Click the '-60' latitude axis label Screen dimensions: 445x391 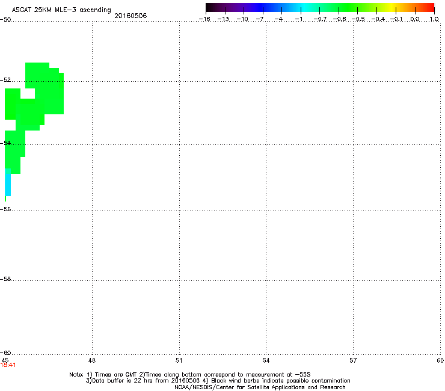pyautogui.click(x=5, y=353)
